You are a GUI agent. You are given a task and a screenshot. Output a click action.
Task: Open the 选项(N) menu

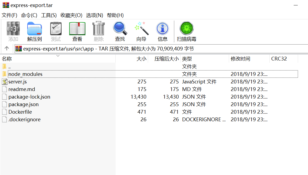click(95, 15)
